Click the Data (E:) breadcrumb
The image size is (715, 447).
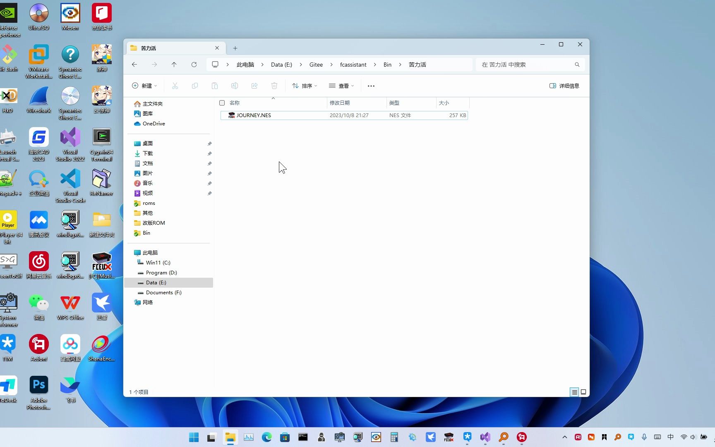[281, 65]
